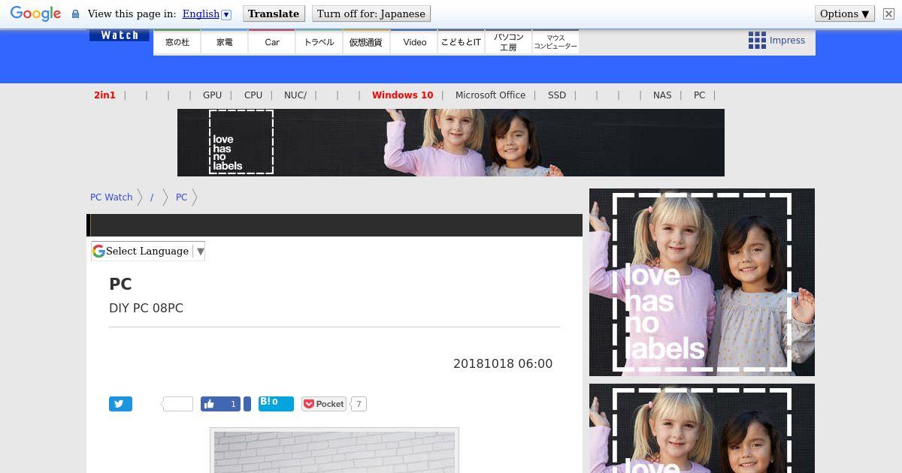Open the Options menu
The height and width of the screenshot is (473, 902).
pos(845,14)
